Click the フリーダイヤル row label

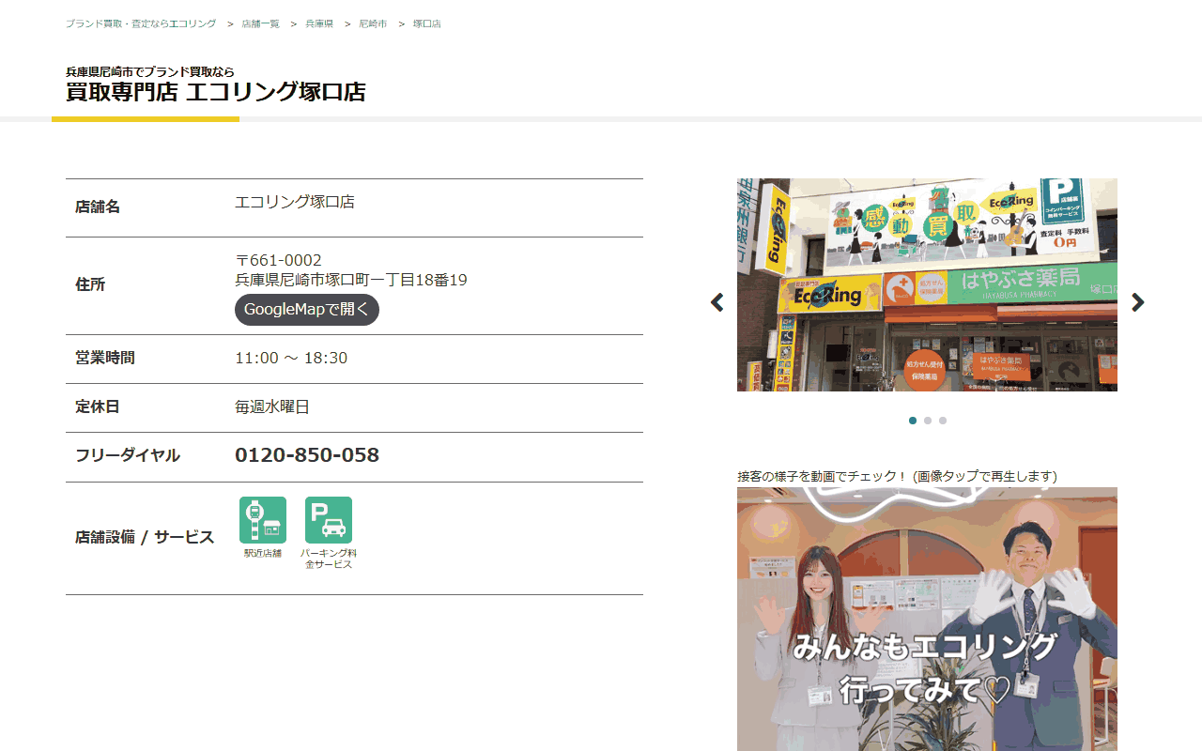(128, 455)
